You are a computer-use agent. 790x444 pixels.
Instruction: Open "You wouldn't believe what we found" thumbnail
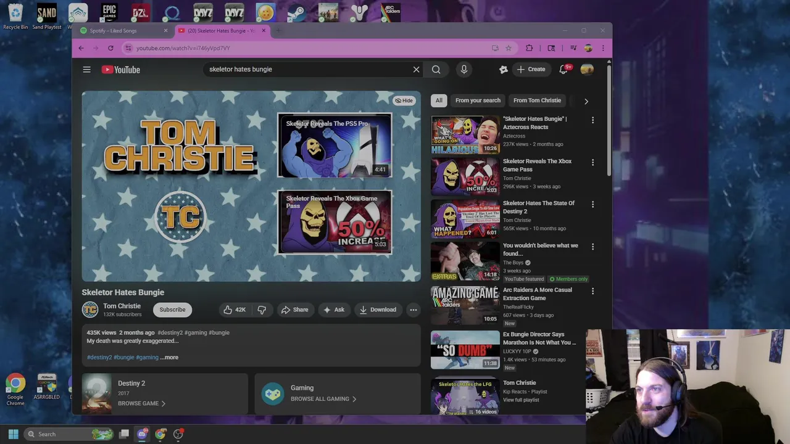pos(465,261)
